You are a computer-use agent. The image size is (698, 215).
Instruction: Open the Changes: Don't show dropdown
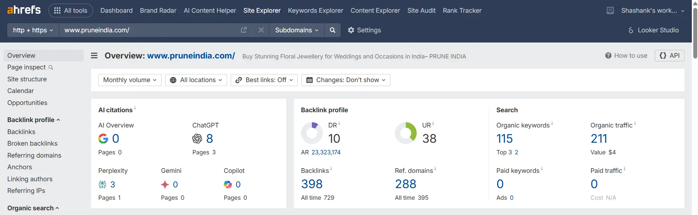[x=346, y=80]
